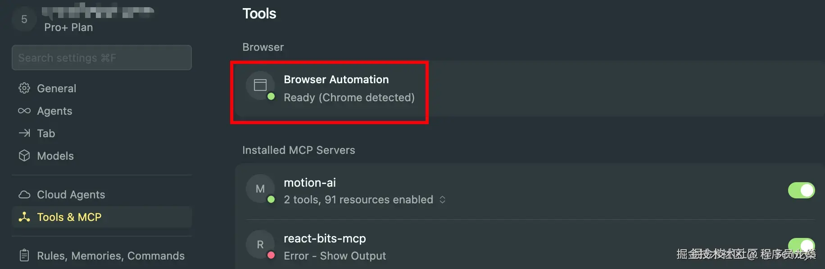825x269 pixels.
Task: Click the account avatar showing 5
Action: [x=24, y=19]
